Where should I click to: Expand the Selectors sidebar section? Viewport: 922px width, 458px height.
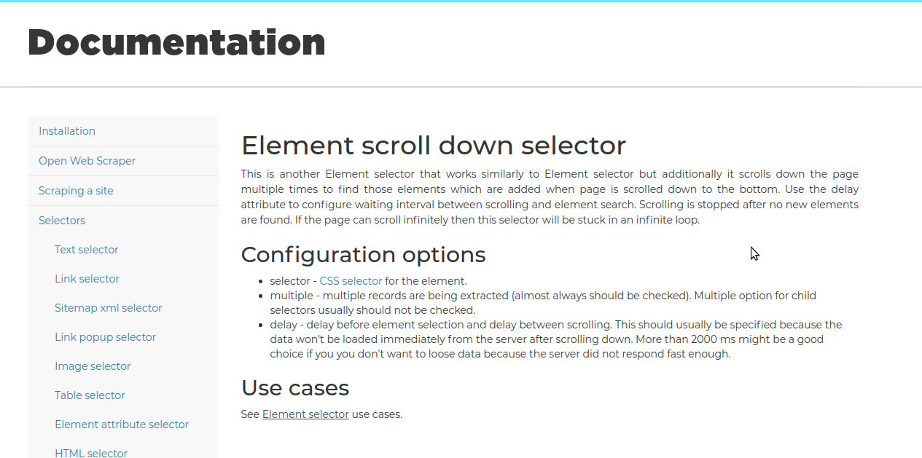62,221
